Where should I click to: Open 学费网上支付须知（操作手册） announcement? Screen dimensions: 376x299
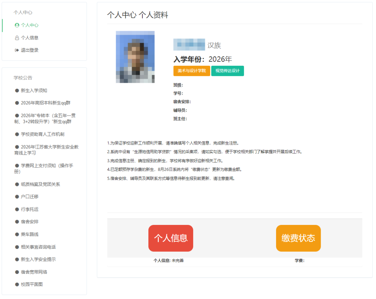coord(44,169)
